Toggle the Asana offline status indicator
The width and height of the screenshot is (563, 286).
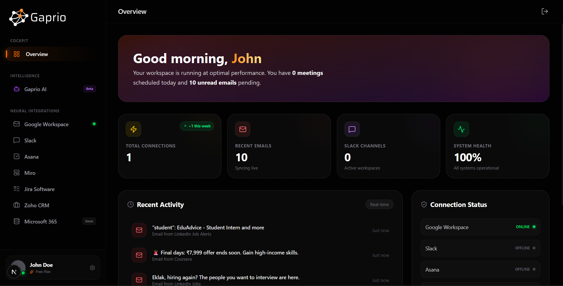coord(534,269)
